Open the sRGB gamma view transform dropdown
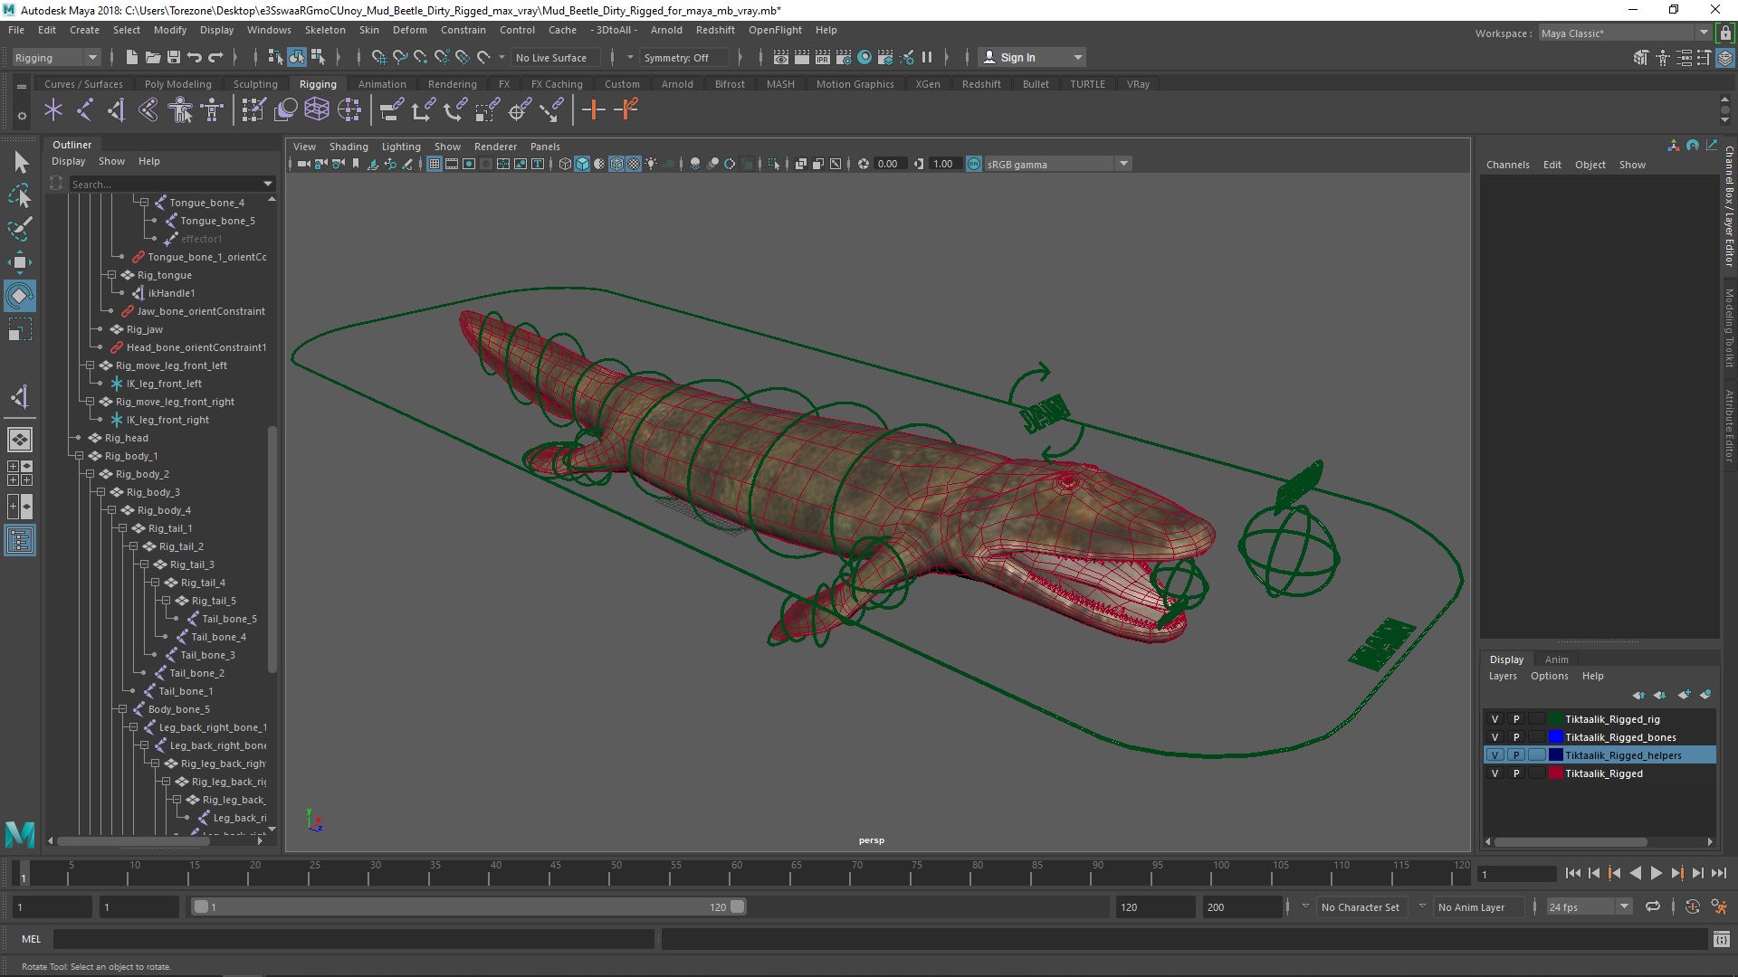 tap(1057, 164)
